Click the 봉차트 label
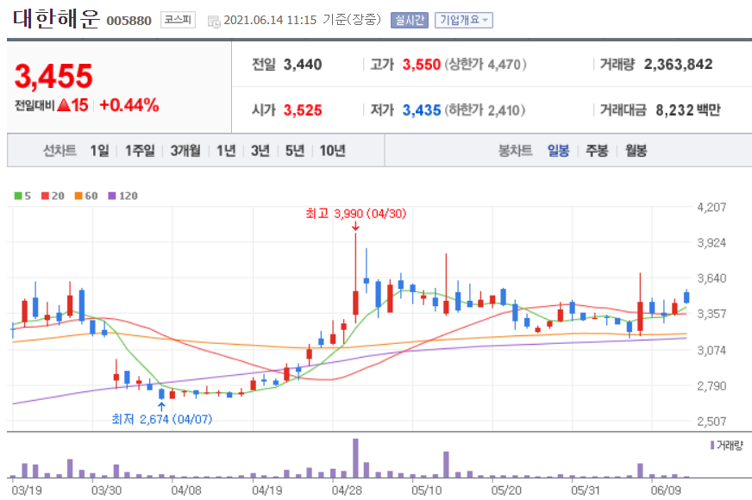 515,151
